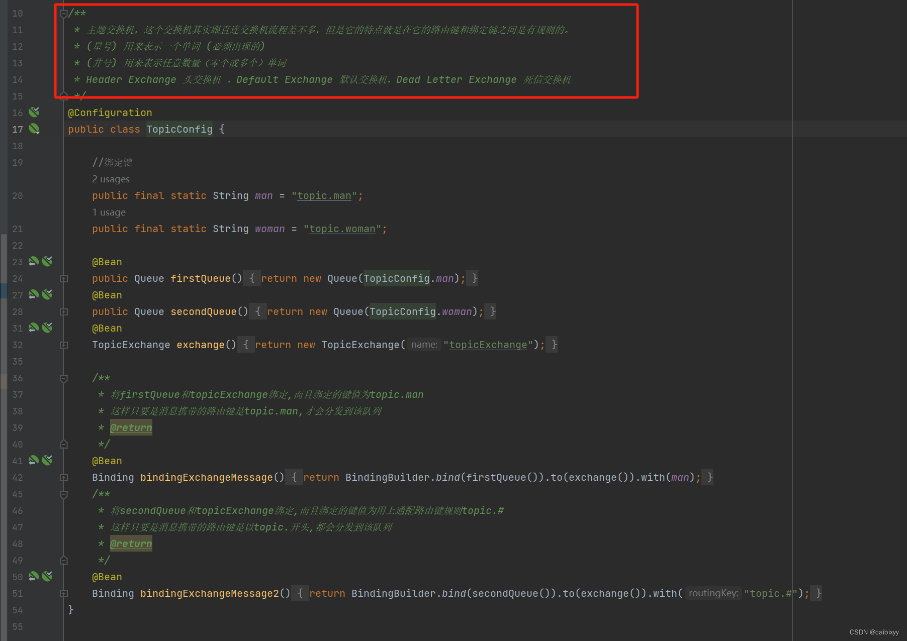Click the Spring bean leaf gutter icon on line 27

(x=47, y=294)
